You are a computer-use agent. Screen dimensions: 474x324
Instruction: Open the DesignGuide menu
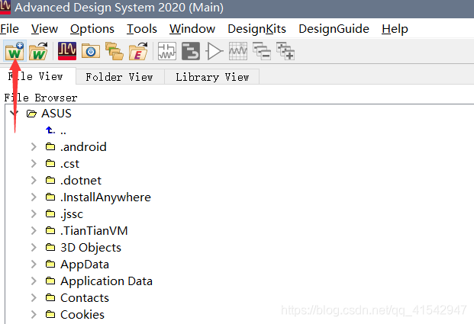coord(334,29)
